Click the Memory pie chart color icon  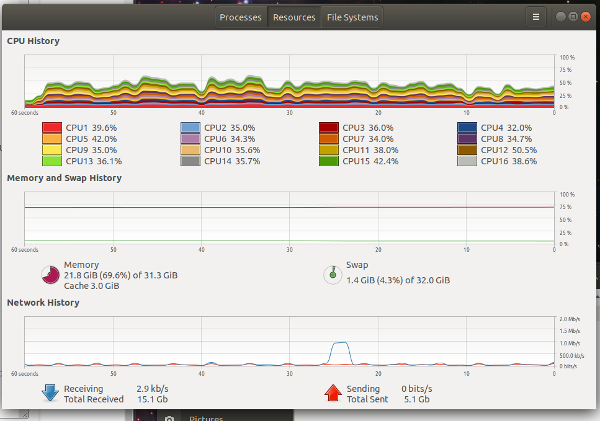(x=50, y=275)
